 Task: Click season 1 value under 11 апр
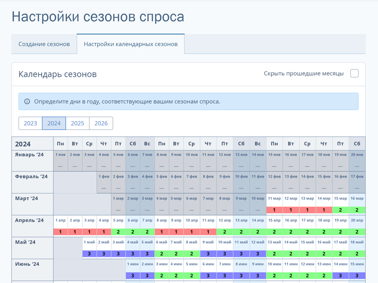click(x=208, y=232)
